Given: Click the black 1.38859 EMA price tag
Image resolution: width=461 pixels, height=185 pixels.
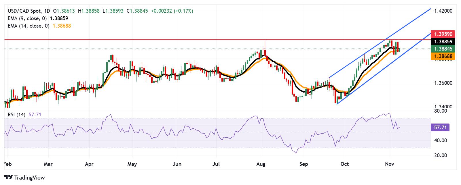Looking at the screenshot, I should click(x=443, y=42).
